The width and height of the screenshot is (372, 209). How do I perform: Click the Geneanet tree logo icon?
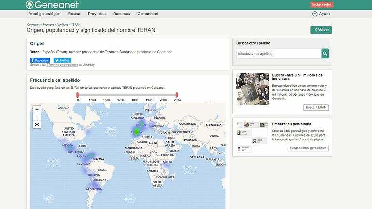[x=29, y=4]
